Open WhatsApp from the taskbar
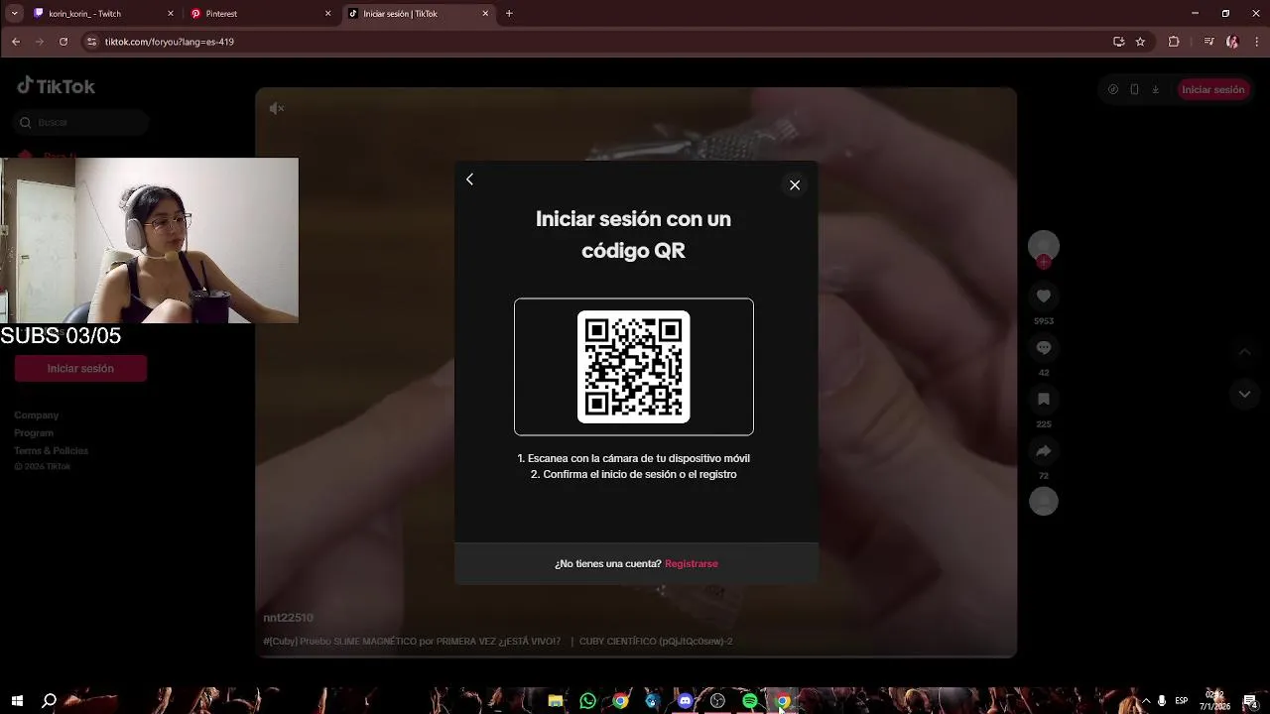Image resolution: width=1270 pixels, height=714 pixels. tap(588, 701)
